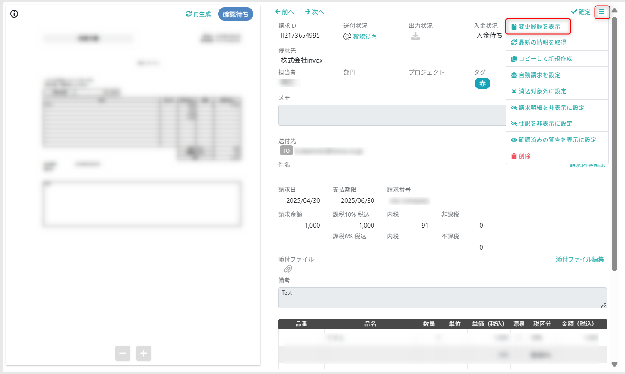Click the 赤 color tag badge
This screenshot has height=374, width=625.
pos(482,84)
